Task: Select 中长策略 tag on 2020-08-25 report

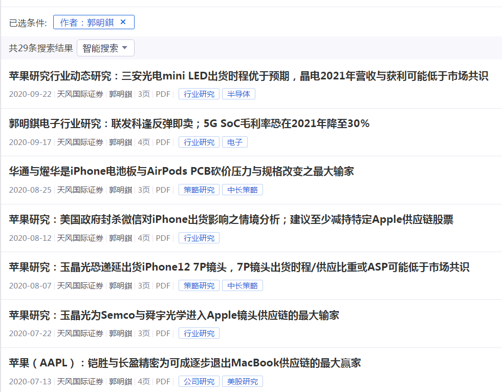Action: [x=243, y=190]
